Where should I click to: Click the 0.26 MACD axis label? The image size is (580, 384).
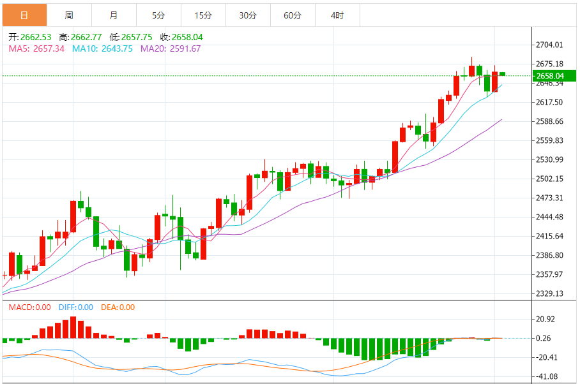pyautogui.click(x=544, y=338)
